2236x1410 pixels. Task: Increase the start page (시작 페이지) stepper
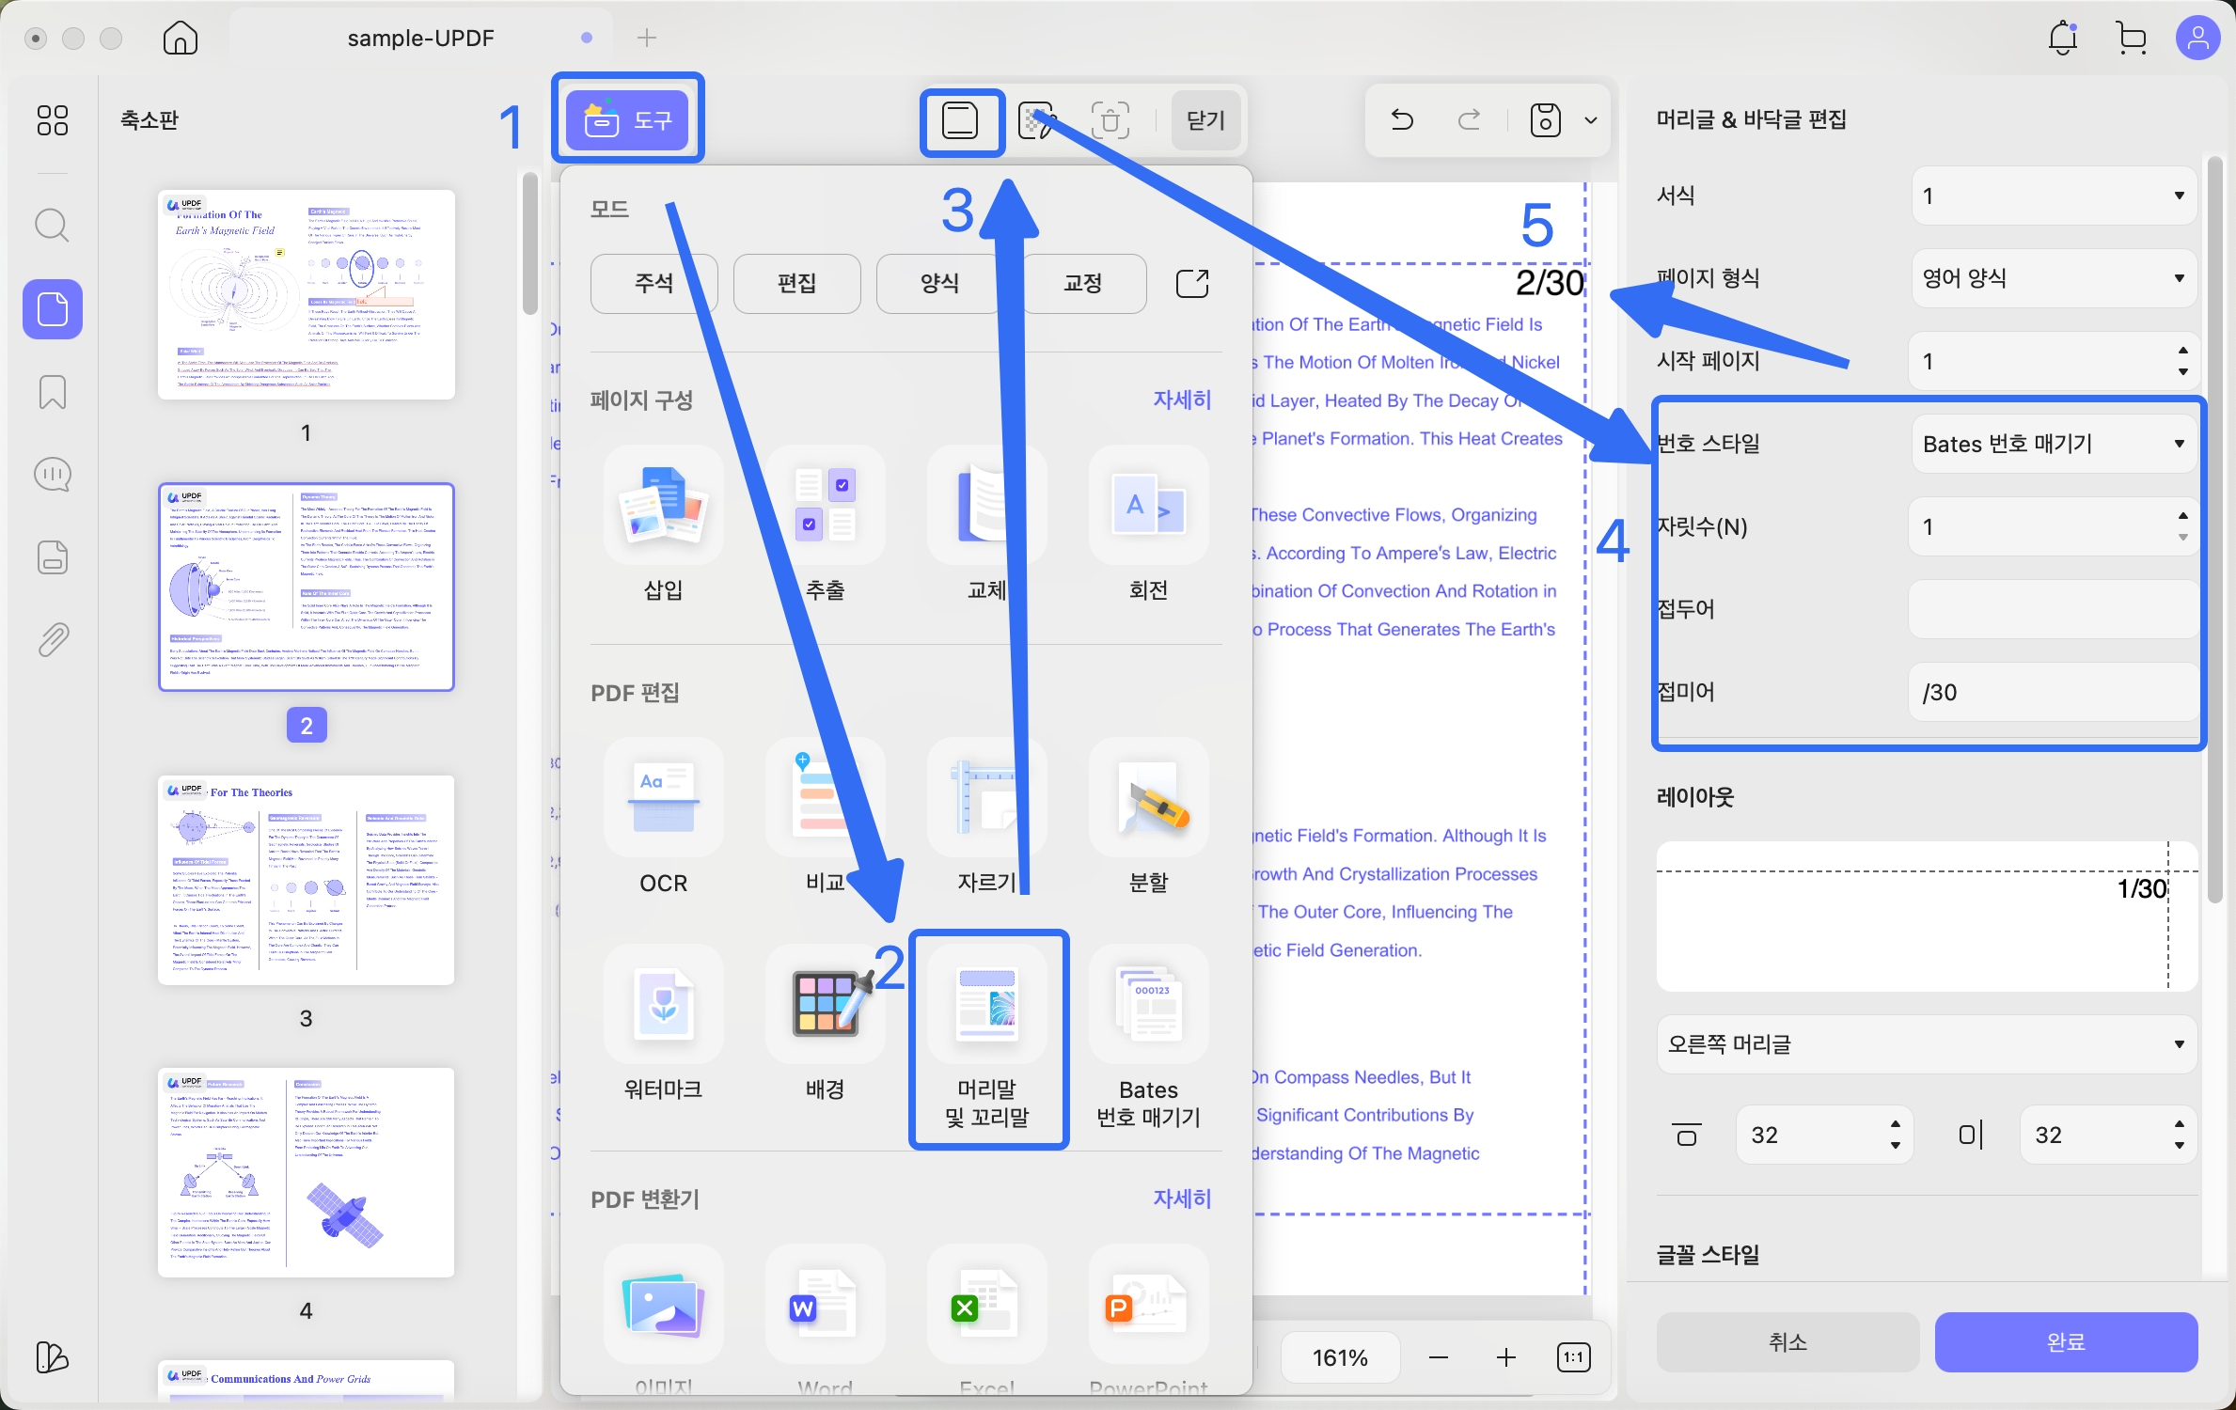point(2182,351)
